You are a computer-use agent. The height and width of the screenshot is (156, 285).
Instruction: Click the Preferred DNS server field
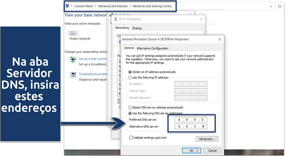[191, 120]
